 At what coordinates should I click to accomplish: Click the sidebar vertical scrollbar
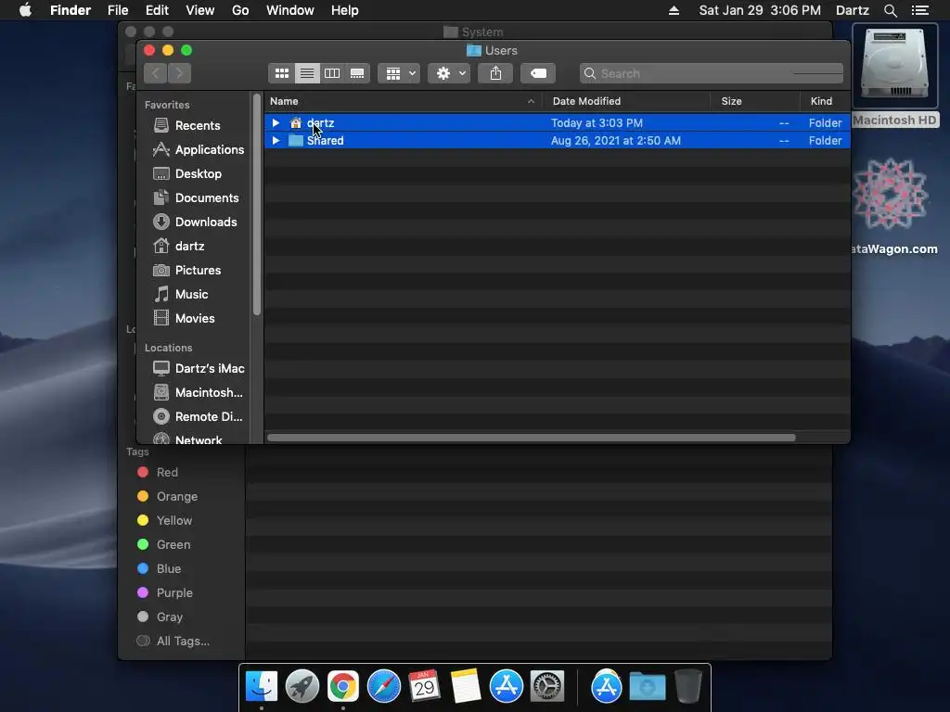[257, 205]
